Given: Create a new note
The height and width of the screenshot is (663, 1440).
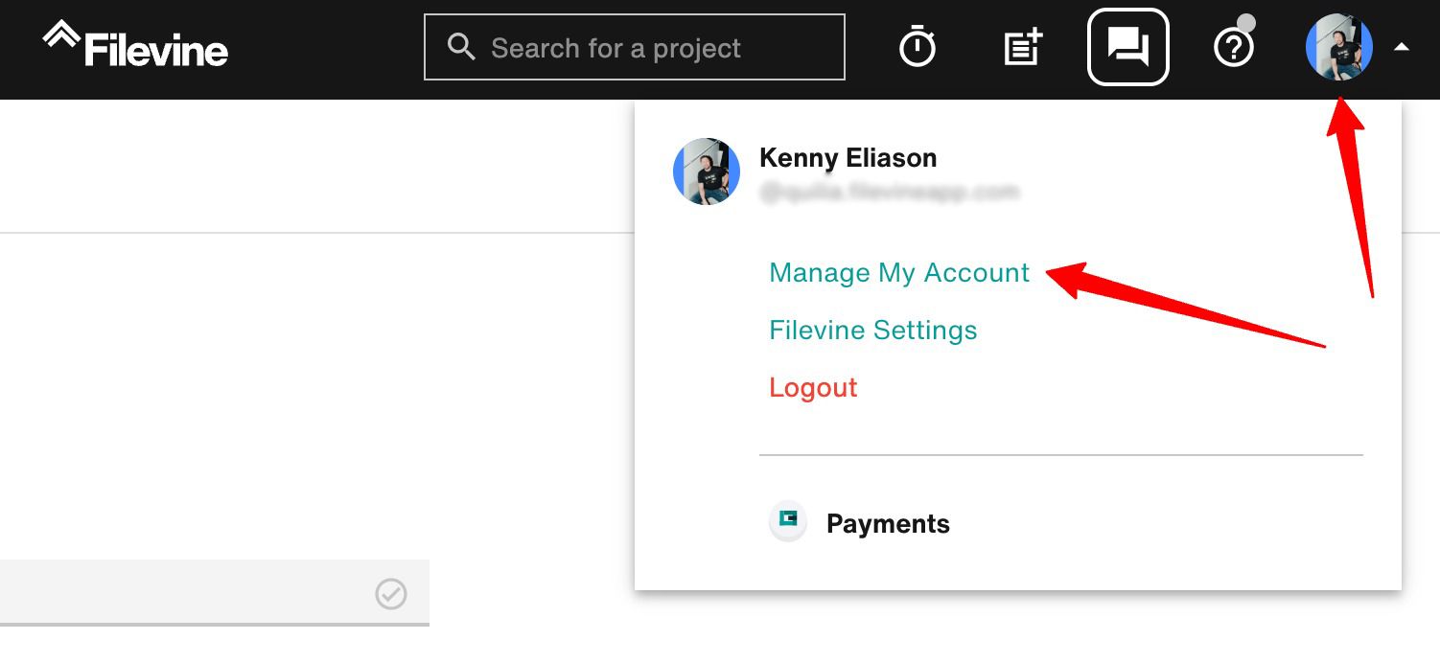Looking at the screenshot, I should click(x=1020, y=45).
